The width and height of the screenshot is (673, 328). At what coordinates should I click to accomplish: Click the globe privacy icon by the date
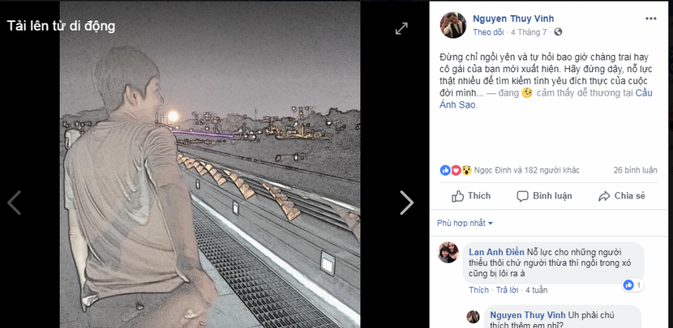pyautogui.click(x=558, y=33)
